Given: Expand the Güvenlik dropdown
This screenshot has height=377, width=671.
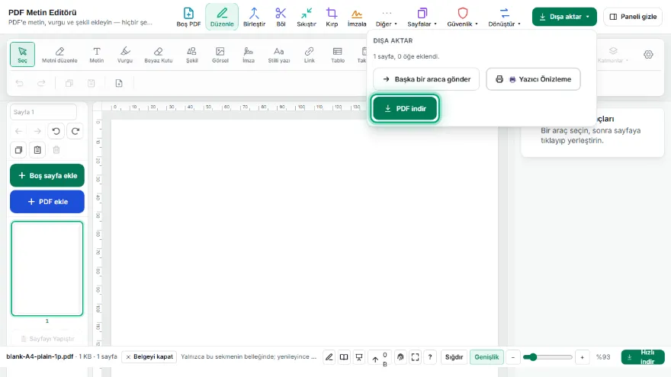Looking at the screenshot, I should tap(462, 17).
